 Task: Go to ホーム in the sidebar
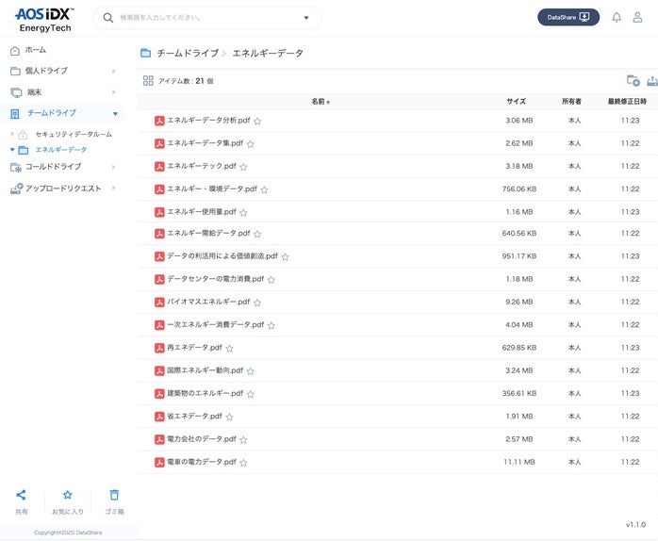pyautogui.click(x=36, y=50)
